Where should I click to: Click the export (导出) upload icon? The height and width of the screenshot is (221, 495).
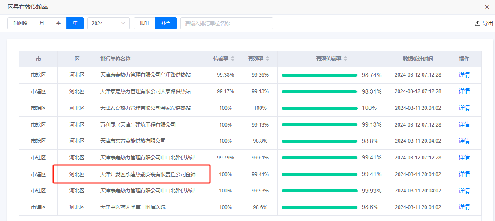[x=477, y=23]
